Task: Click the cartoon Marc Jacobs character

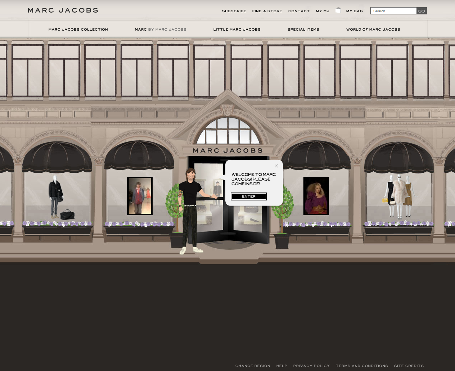Action: [191, 212]
